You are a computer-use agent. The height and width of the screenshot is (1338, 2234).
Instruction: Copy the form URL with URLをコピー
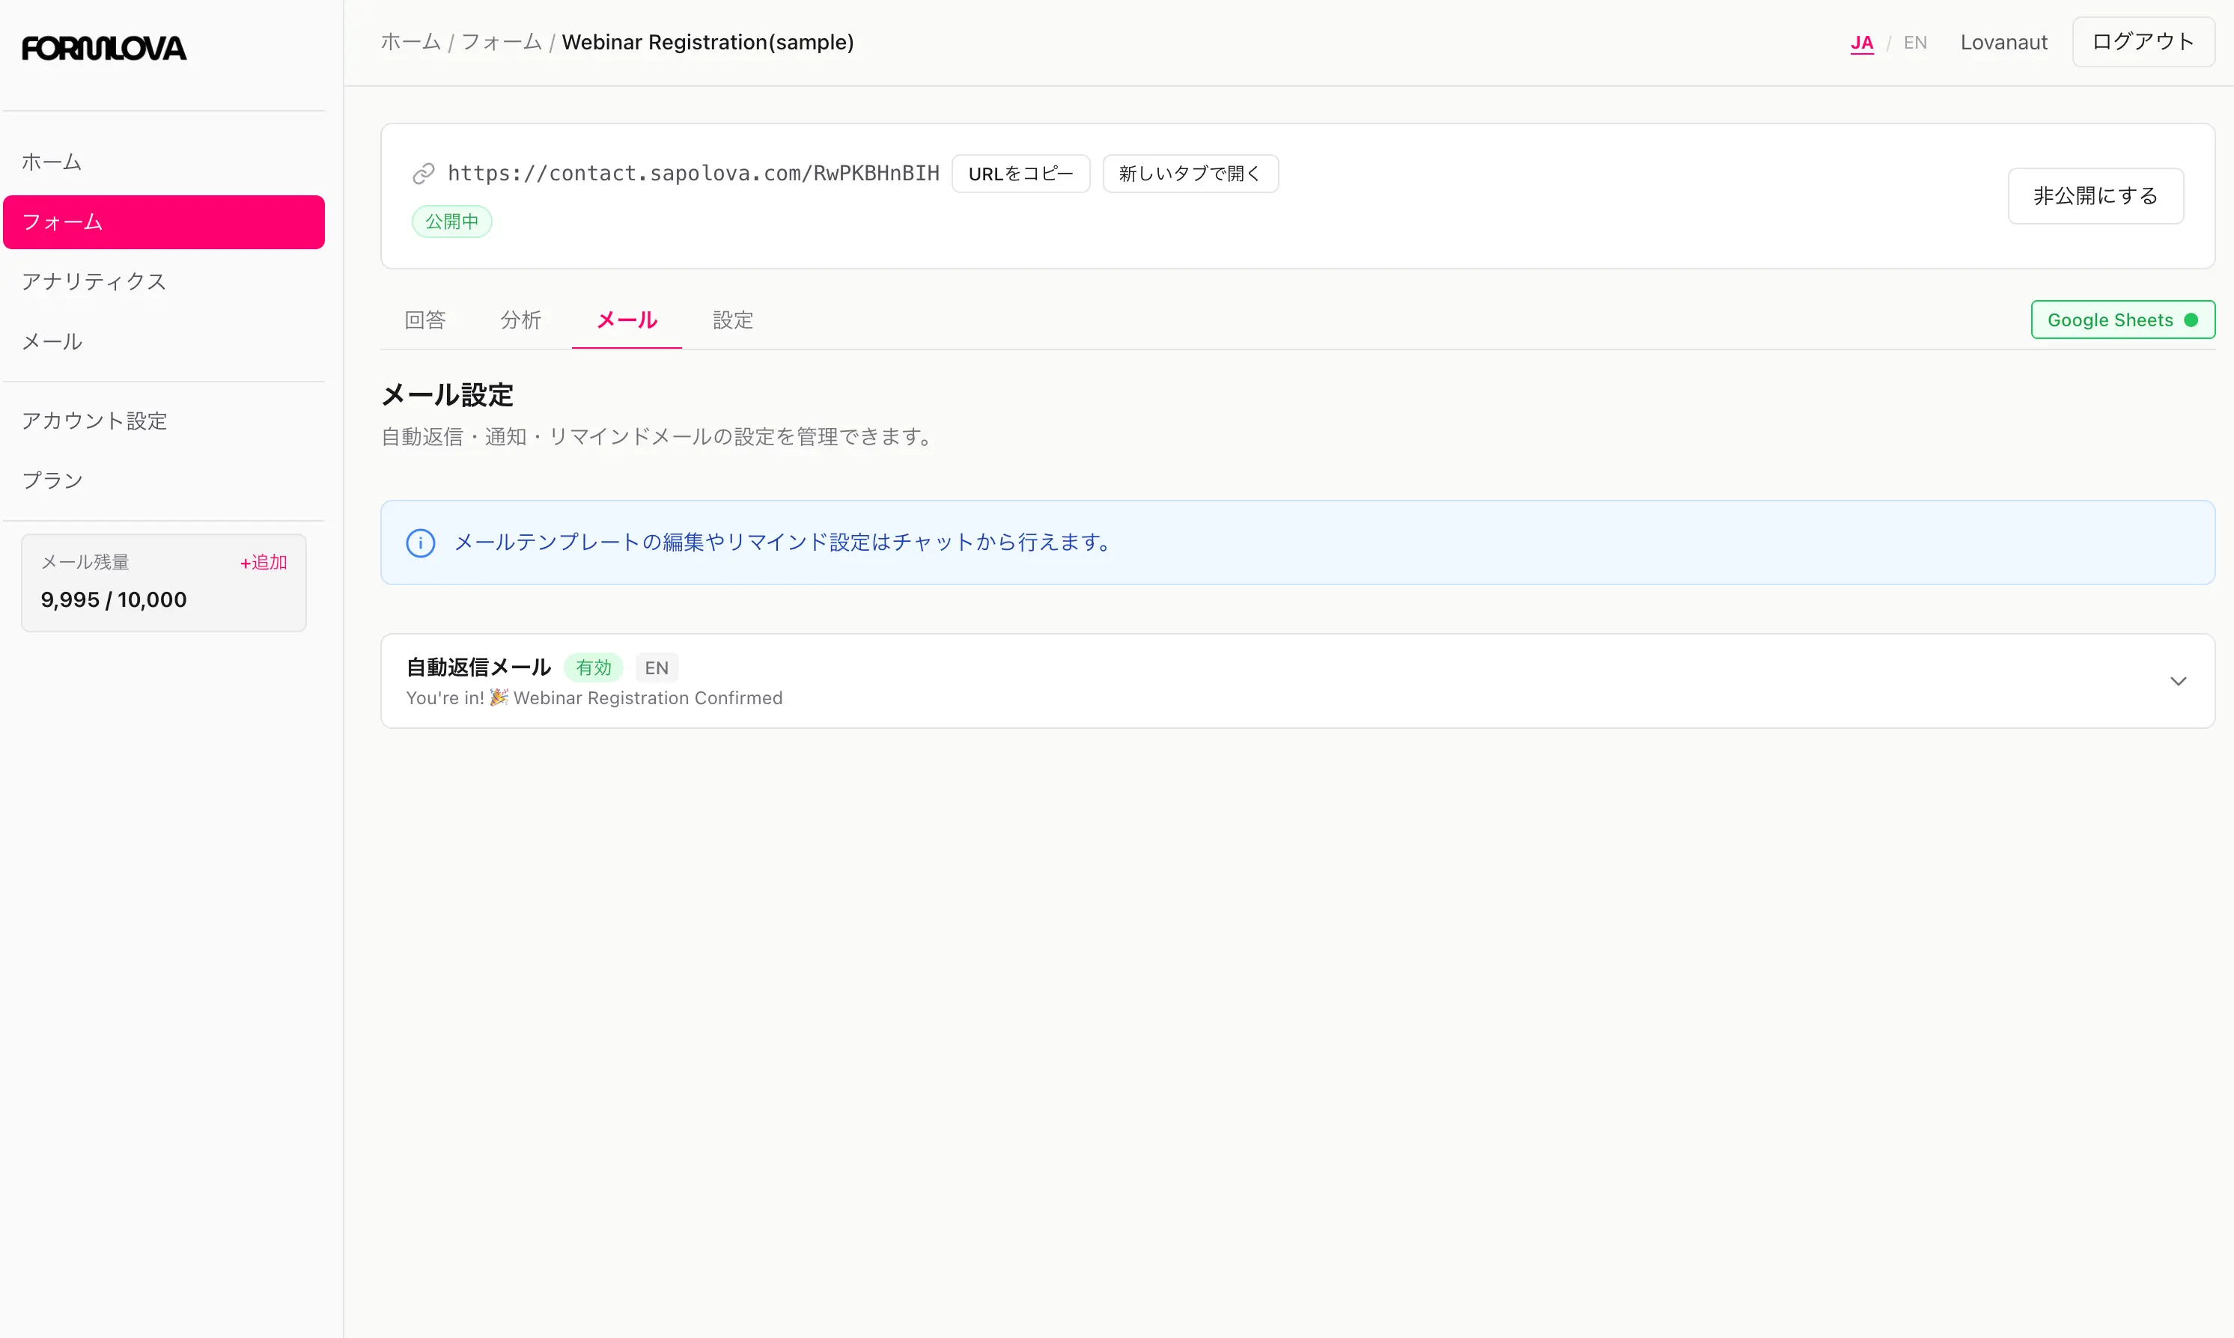click(x=1020, y=173)
